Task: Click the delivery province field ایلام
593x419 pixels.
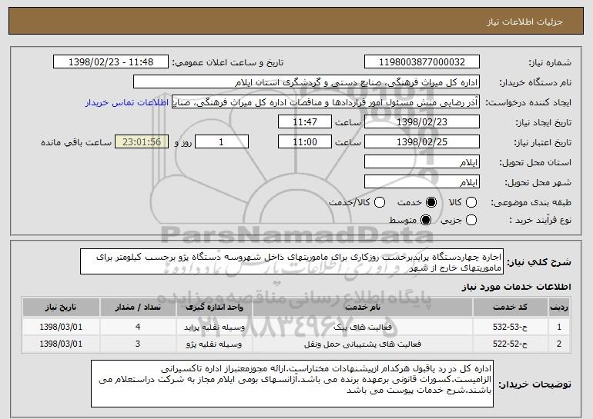Action: (x=422, y=162)
